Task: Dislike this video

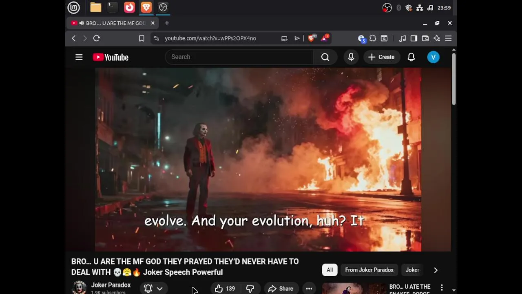Action: 250,288
